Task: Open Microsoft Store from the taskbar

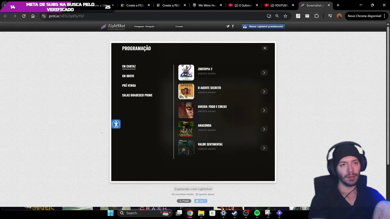Action: pyautogui.click(x=212, y=213)
